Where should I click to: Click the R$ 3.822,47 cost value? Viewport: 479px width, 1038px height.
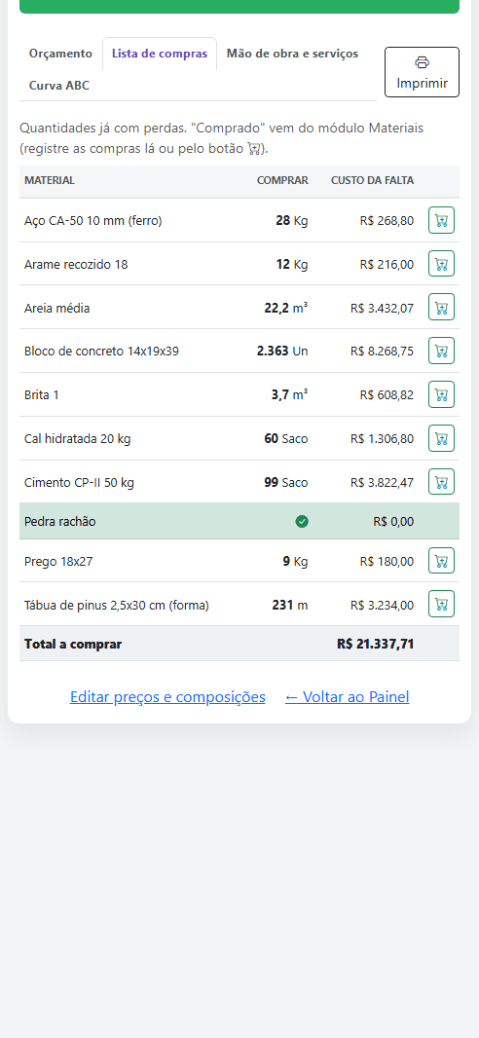point(383,483)
